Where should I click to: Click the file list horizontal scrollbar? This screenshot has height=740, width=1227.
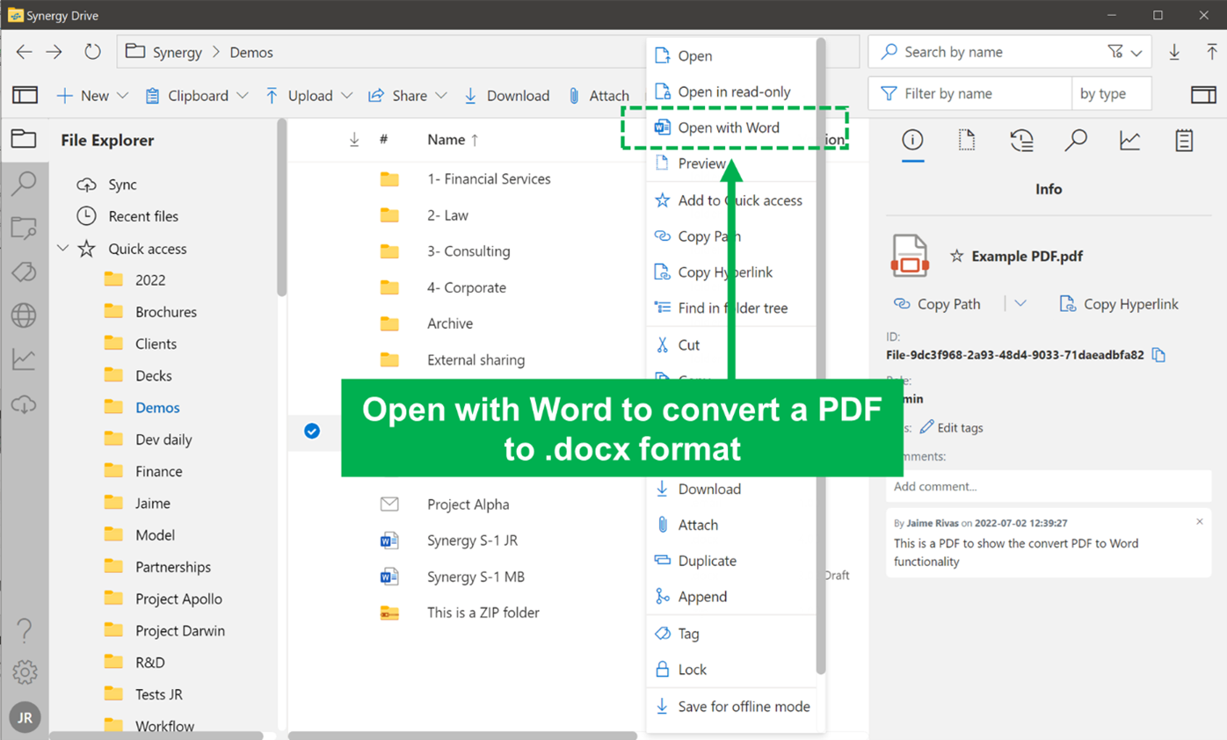click(462, 736)
